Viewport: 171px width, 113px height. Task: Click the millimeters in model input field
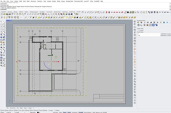tap(149, 36)
